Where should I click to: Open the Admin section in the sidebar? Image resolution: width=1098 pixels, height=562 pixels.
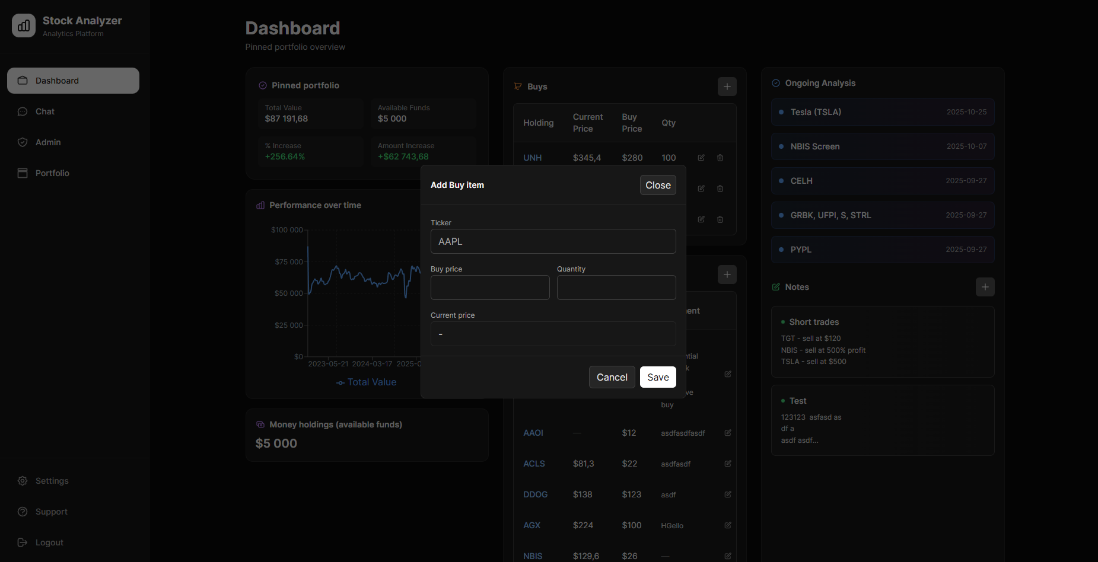pyautogui.click(x=47, y=142)
